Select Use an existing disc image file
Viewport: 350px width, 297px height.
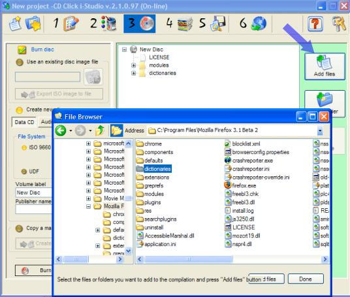click(20, 62)
